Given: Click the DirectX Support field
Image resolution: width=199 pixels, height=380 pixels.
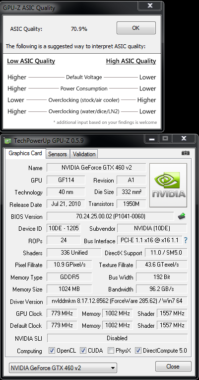Looking at the screenshot, I should tap(166, 253).
